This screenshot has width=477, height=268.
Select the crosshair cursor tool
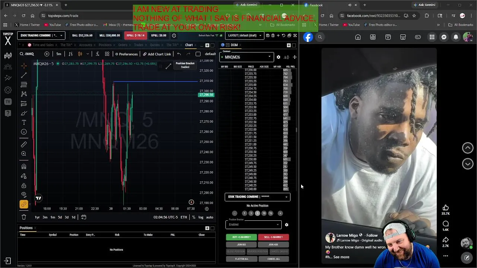(x=24, y=66)
